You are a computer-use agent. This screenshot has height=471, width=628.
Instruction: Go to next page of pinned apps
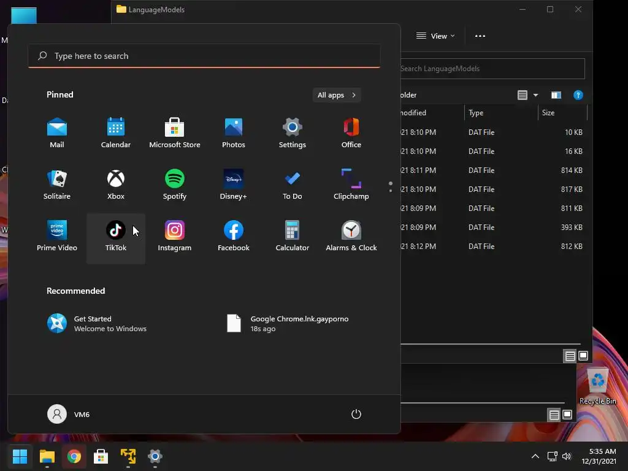tap(391, 191)
